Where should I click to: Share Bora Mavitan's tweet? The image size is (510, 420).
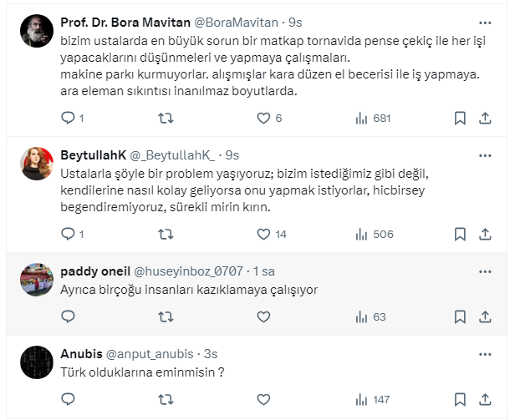483,119
